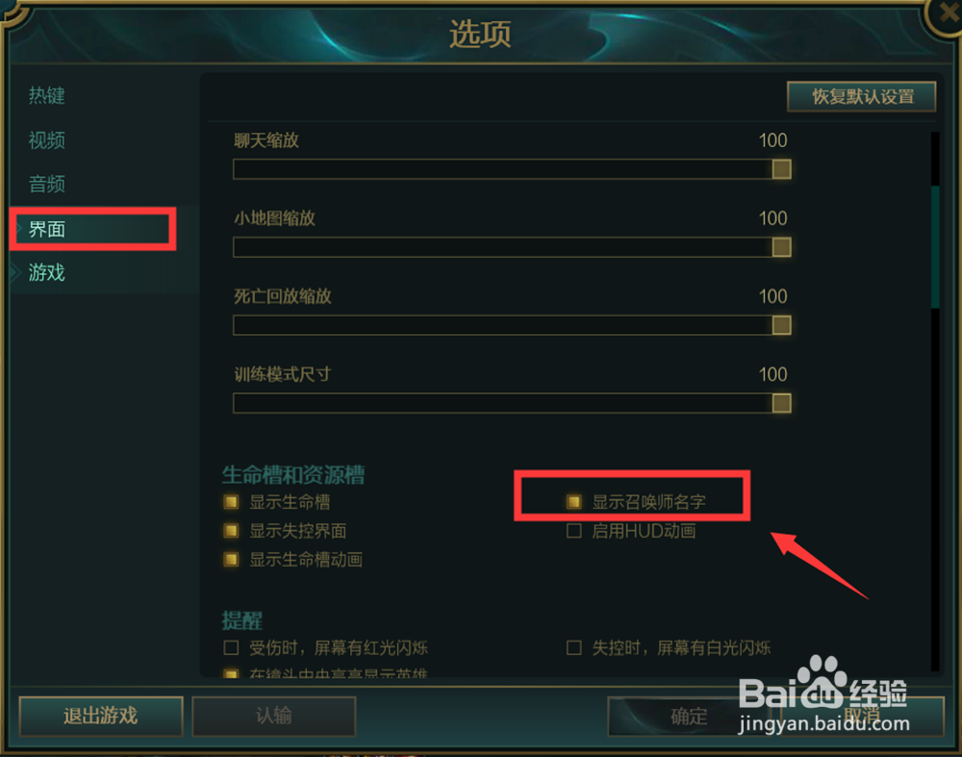Open the 界面 tab
This screenshot has width=962, height=757.
coord(46,230)
